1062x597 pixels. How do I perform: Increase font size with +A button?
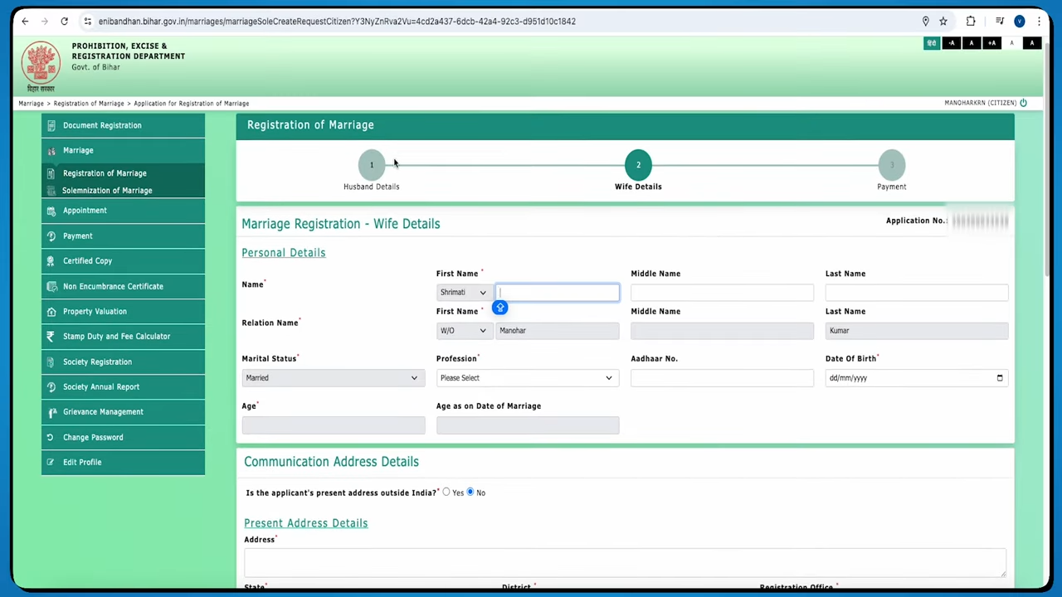991,43
